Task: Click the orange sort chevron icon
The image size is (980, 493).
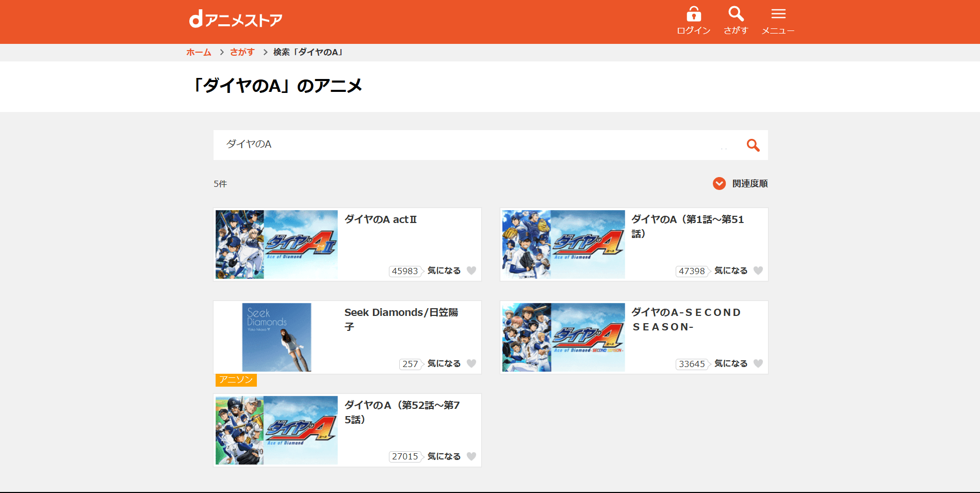Action: pos(719,184)
